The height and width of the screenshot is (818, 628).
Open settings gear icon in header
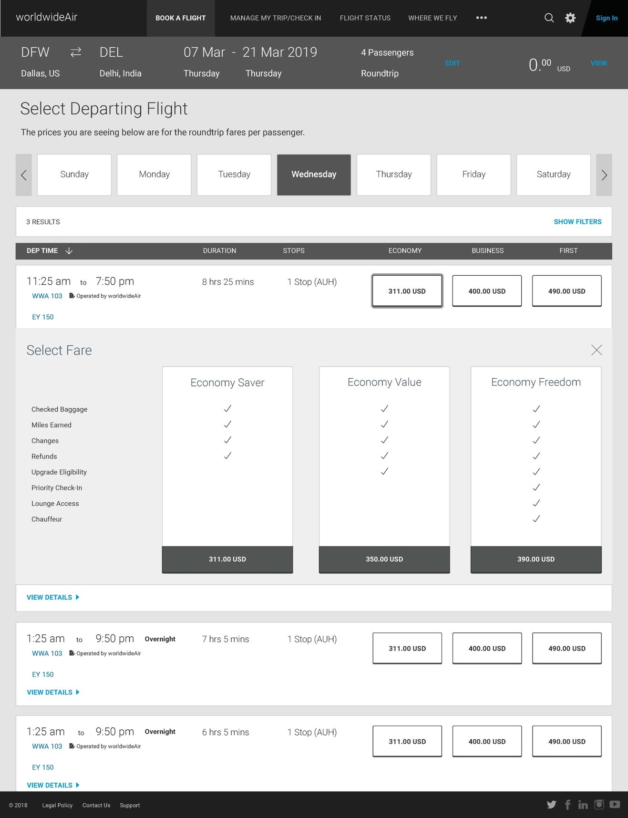(x=570, y=18)
